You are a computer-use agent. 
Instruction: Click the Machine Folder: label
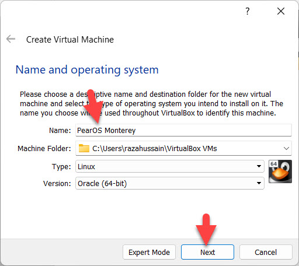(x=44, y=149)
